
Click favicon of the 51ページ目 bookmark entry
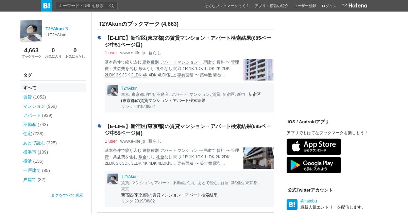pyautogui.click(x=100, y=38)
